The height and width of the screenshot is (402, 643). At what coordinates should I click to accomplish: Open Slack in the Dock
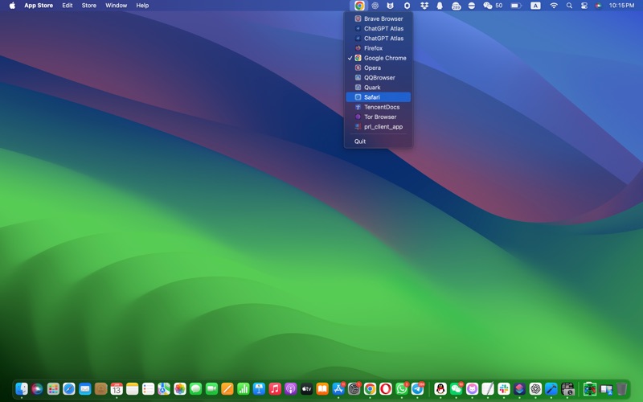pyautogui.click(x=504, y=389)
